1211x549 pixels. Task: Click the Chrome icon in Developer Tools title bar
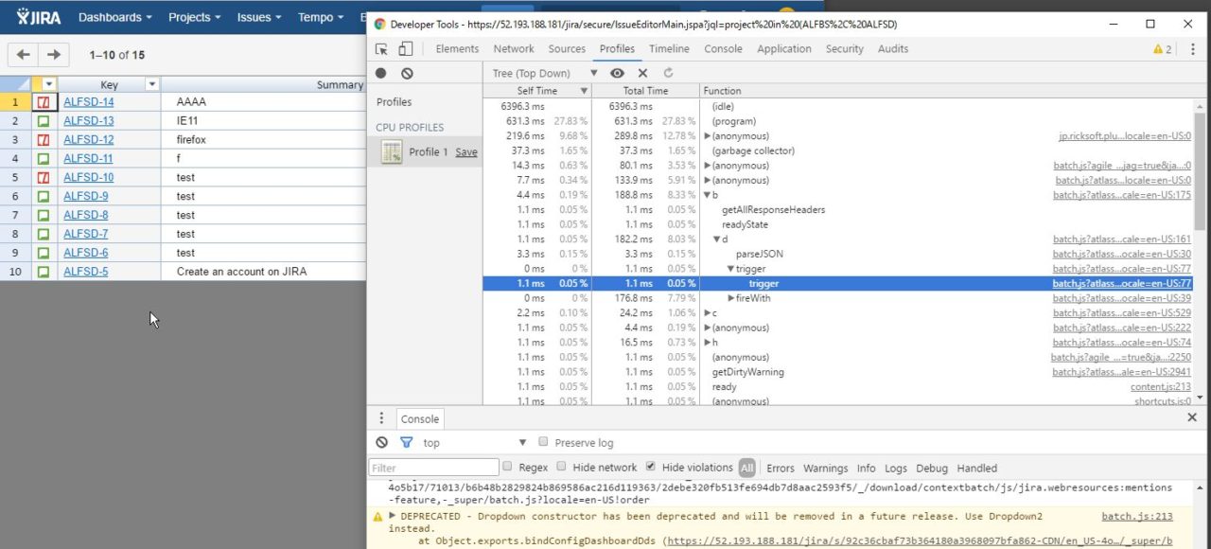[x=379, y=24]
